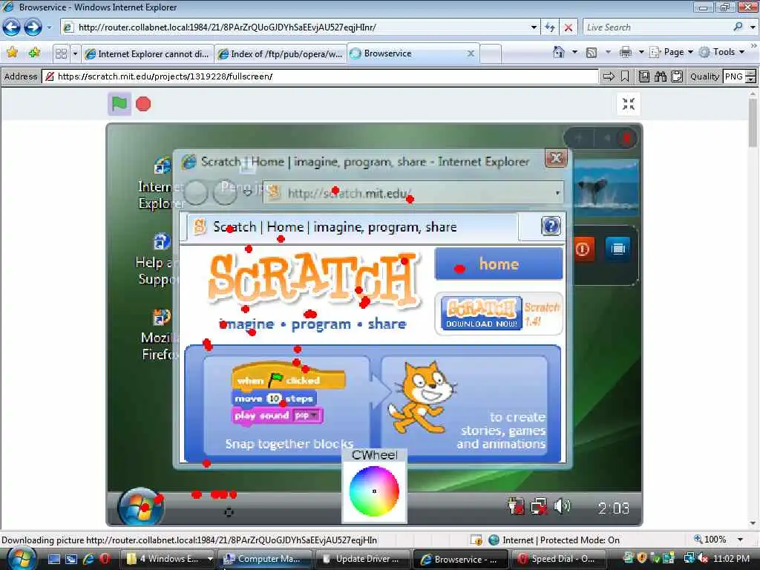Viewport: 760px width, 570px height.
Task: Click the red stop button
Action: (x=143, y=104)
